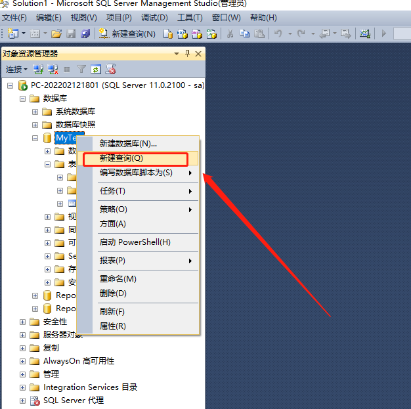Image resolution: width=411 pixels, height=409 pixels.
Task: Click the Save disk icon
Action: pos(71,33)
